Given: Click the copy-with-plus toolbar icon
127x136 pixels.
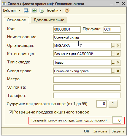Looking at the screenshot, I should (x=41, y=10).
